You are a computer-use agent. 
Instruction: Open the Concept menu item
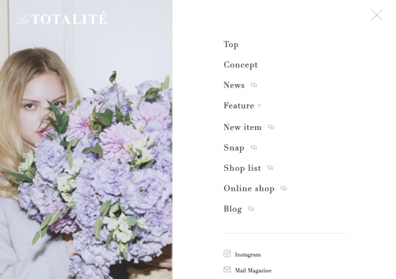[x=241, y=65]
